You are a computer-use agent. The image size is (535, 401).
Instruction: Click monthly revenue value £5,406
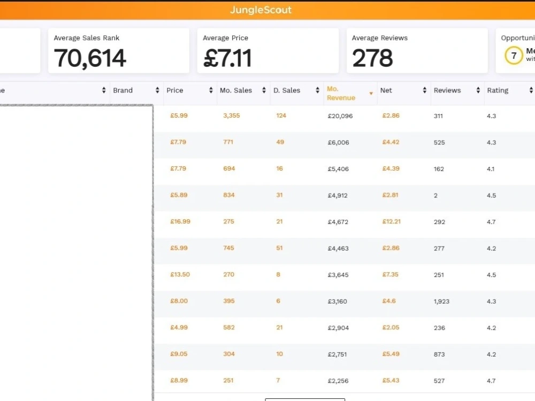tap(338, 169)
